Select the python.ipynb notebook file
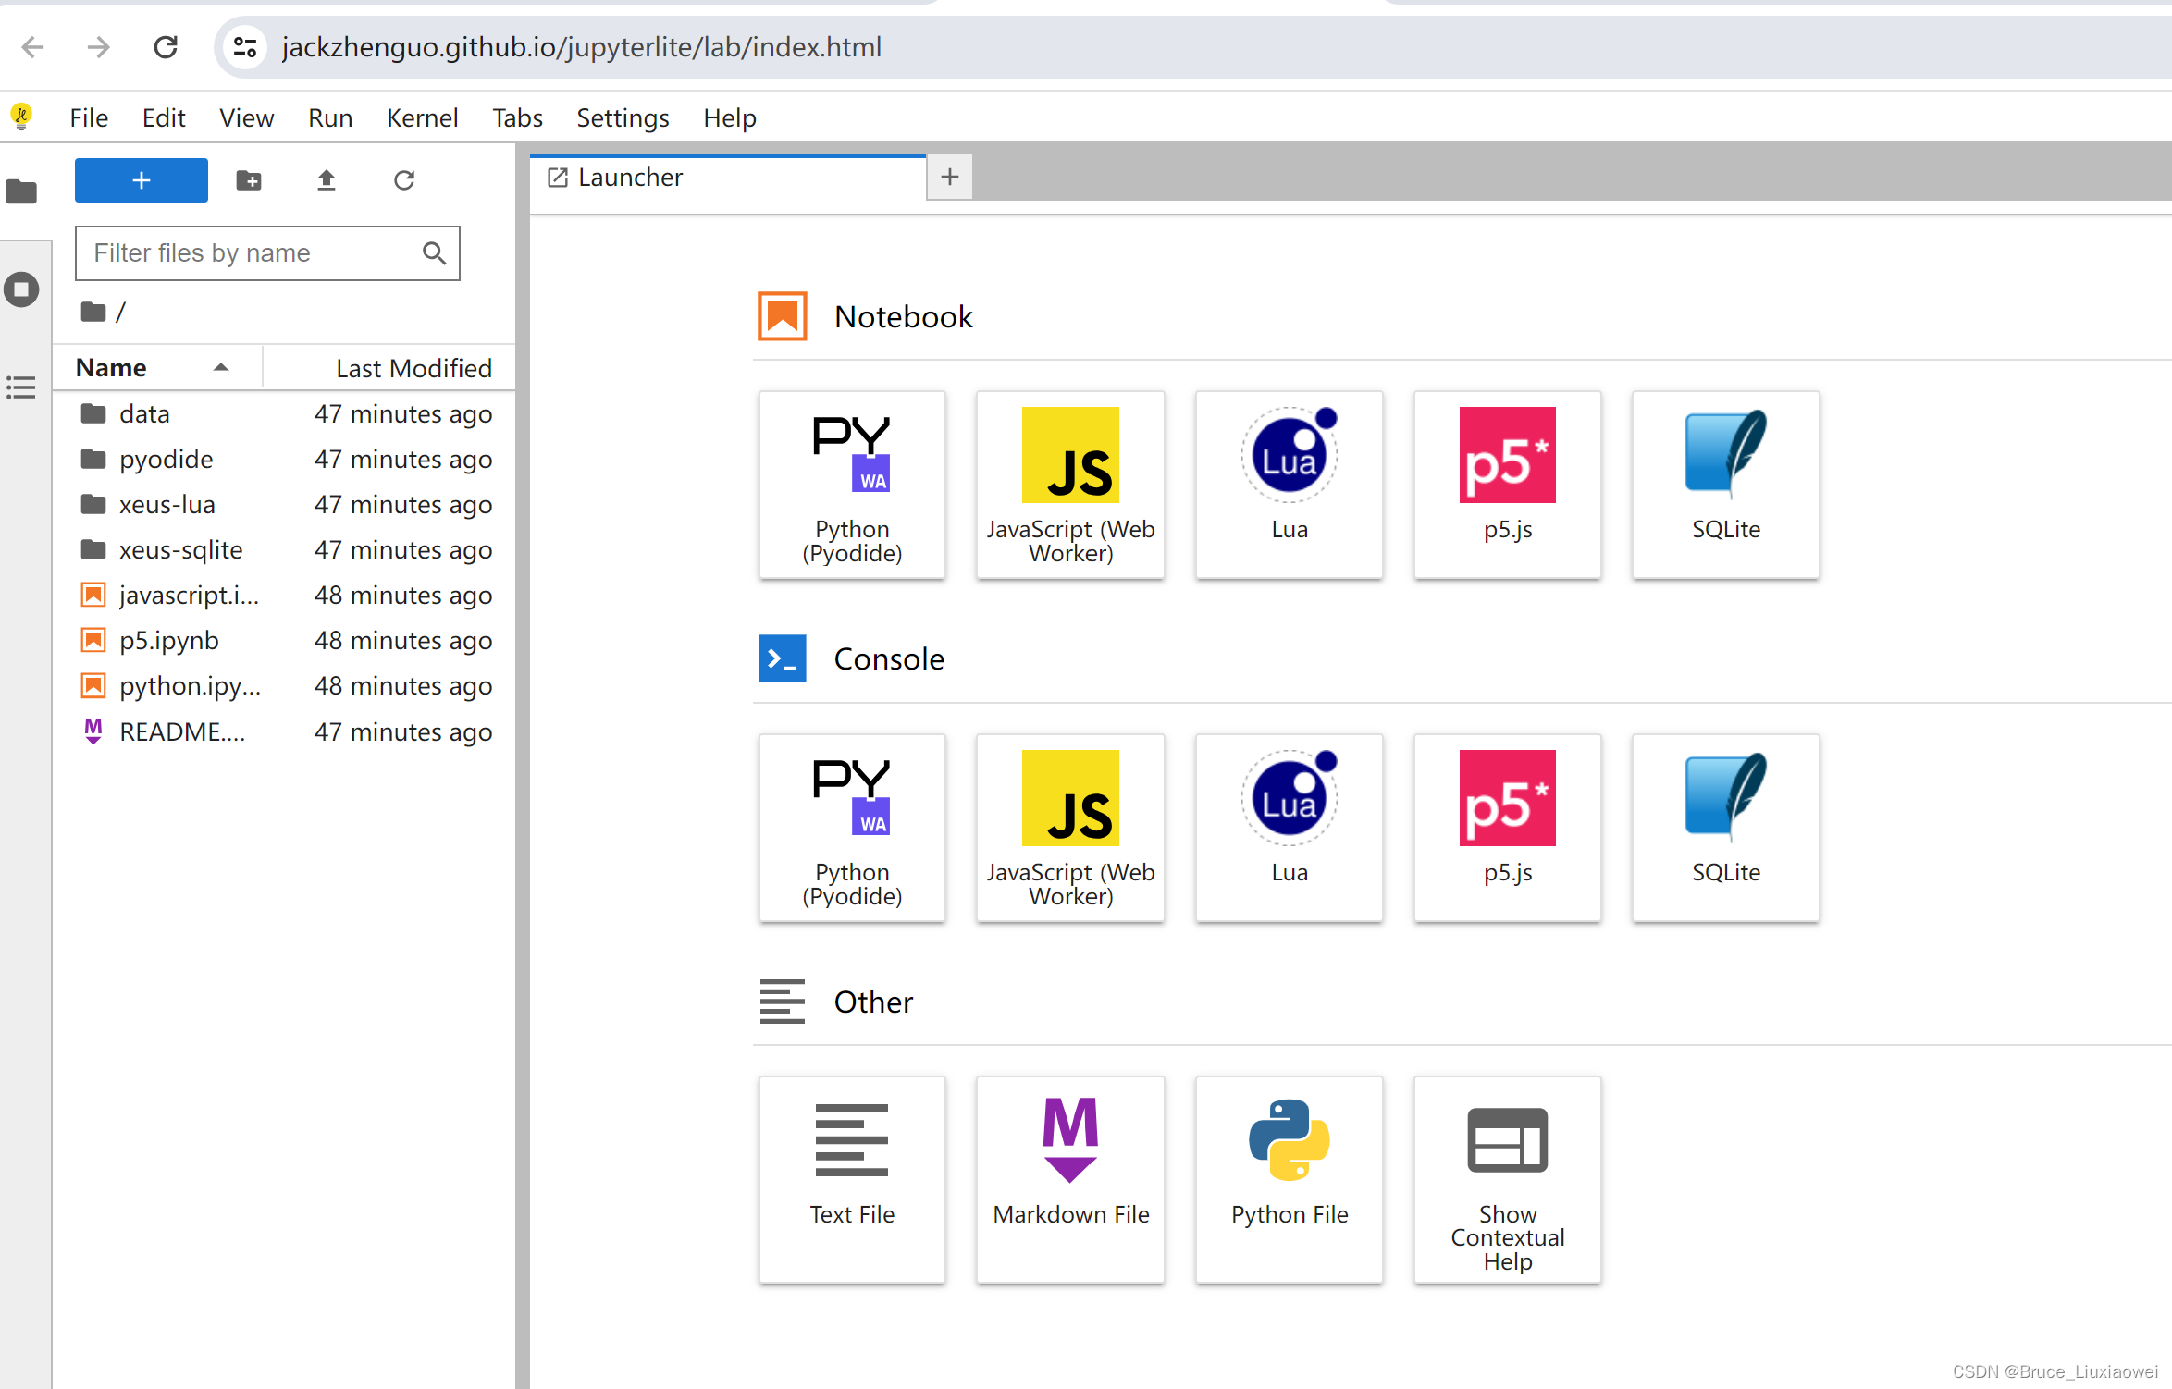Screen dimensions: 2172x1389 click(284, 686)
